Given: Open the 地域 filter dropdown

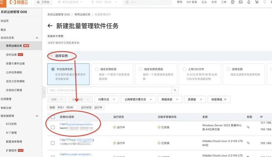Looking at the screenshot, I should (x=57, y=100).
